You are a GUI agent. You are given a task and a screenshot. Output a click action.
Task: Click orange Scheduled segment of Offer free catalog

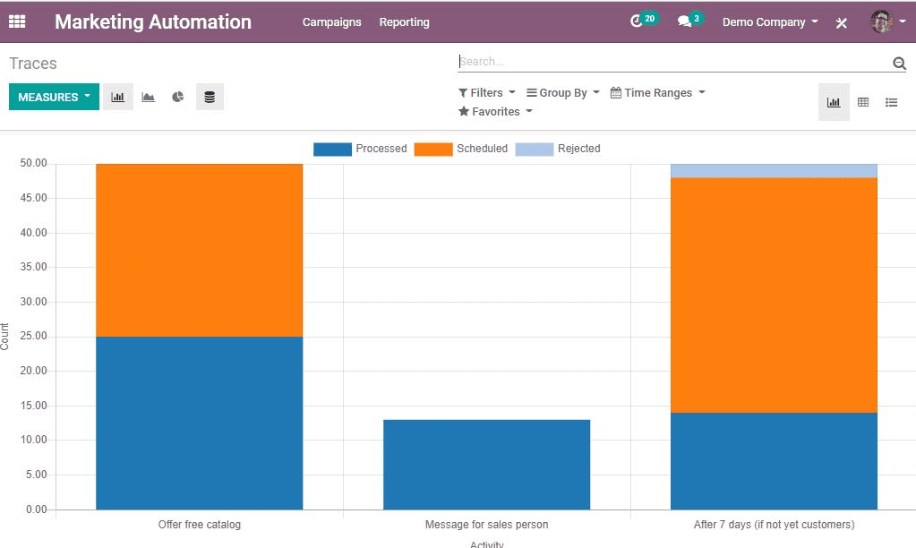(x=199, y=250)
